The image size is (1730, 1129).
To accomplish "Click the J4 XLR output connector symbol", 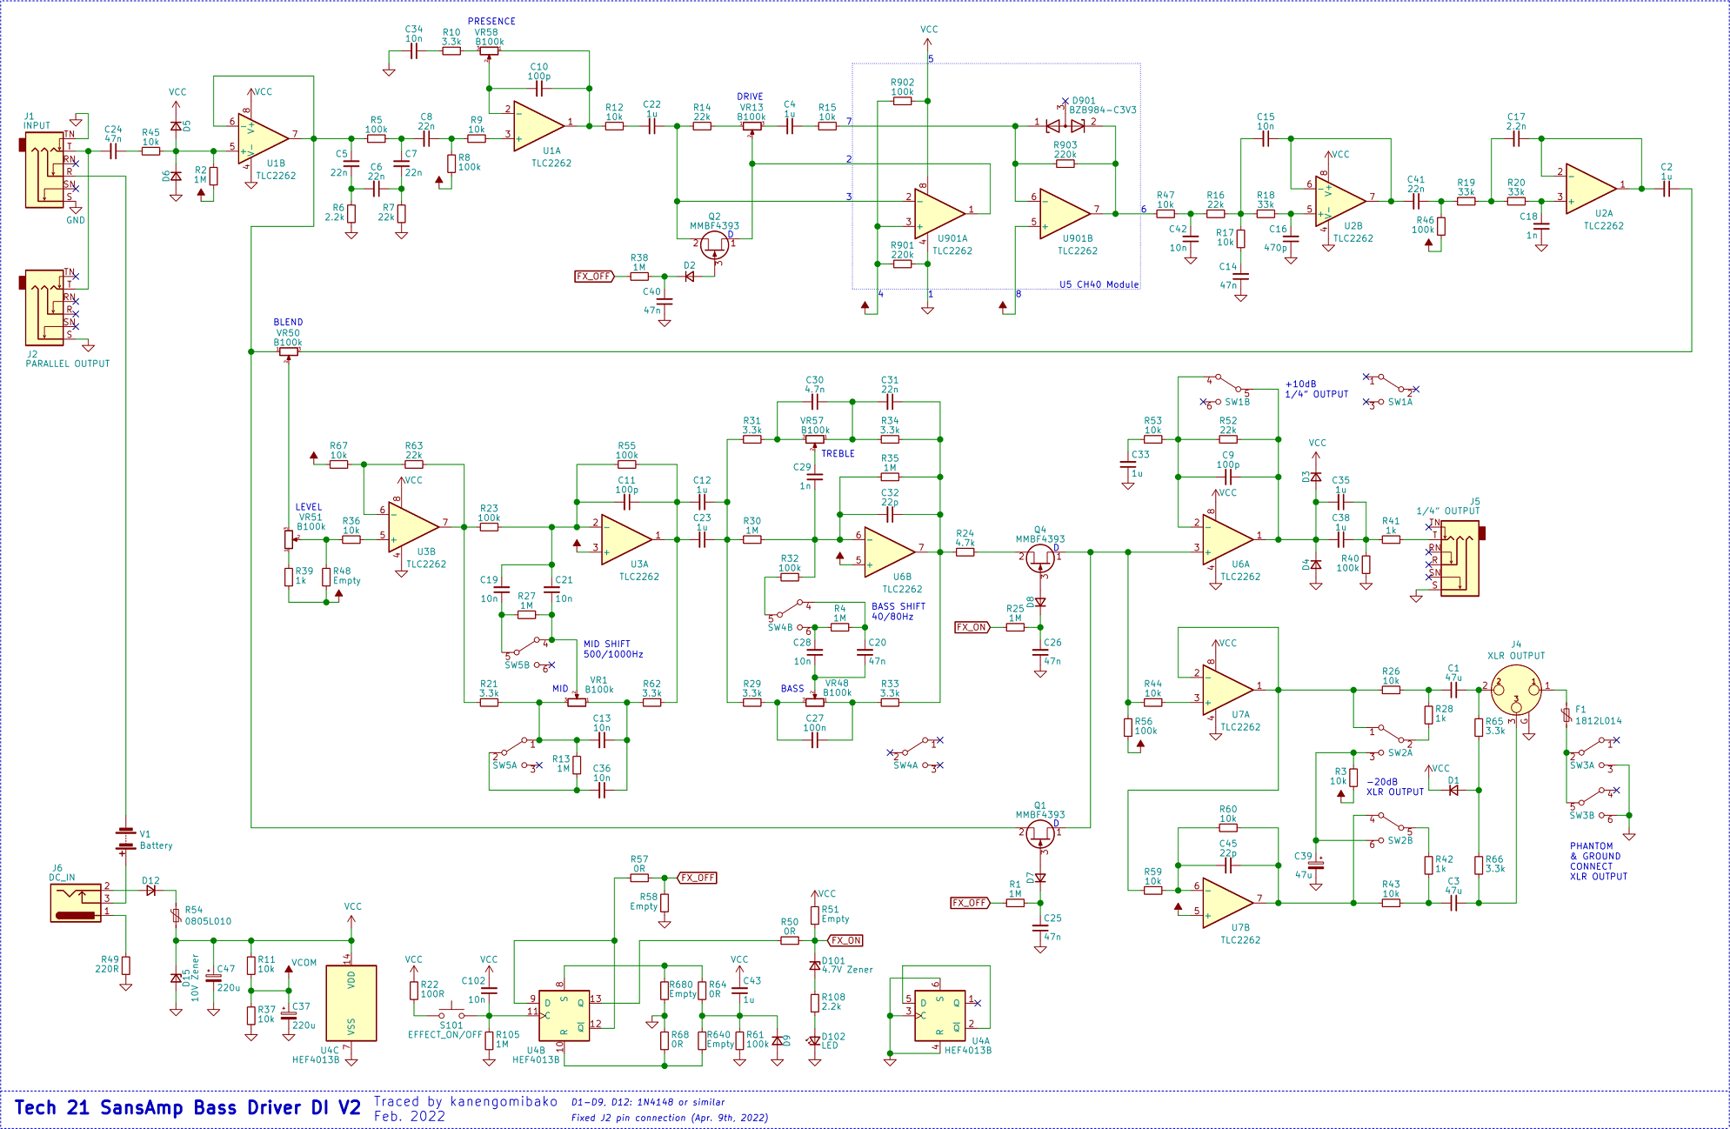I will (x=1516, y=689).
